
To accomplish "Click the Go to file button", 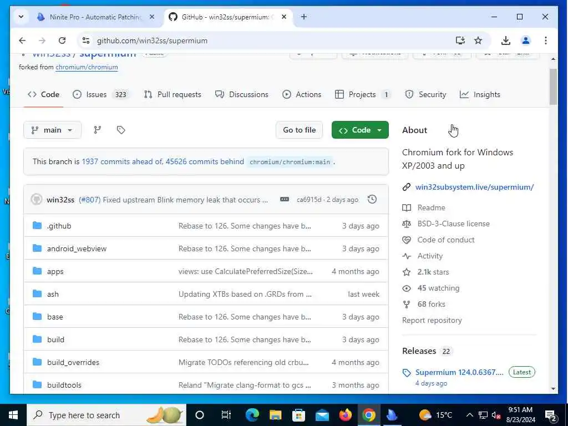I will tap(299, 130).
